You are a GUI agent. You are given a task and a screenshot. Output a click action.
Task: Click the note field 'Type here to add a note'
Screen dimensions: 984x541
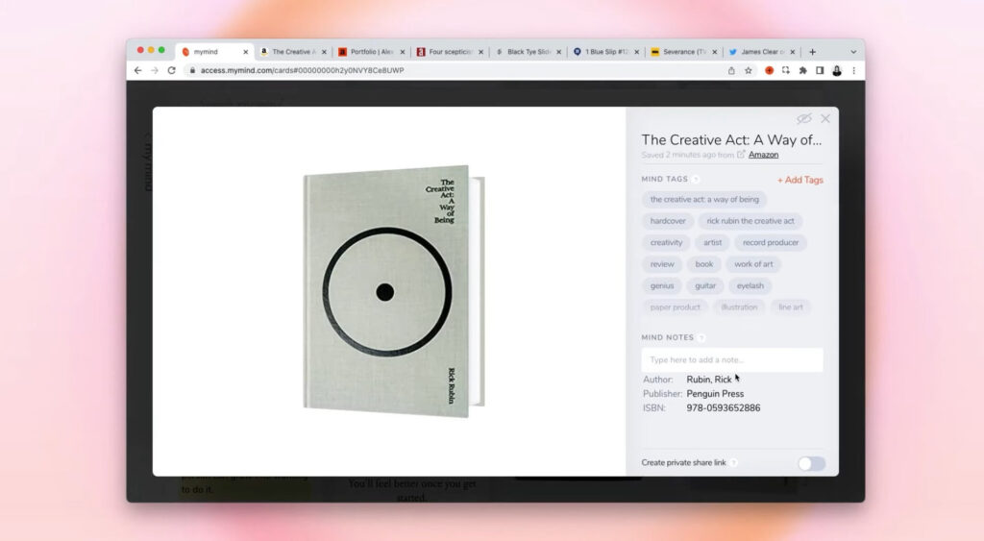pyautogui.click(x=731, y=359)
